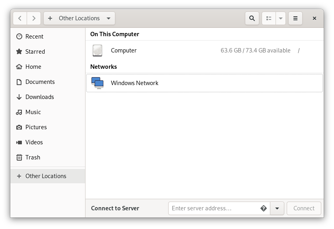
Task: Click the Computer hard drive icon
Action: pos(97,50)
